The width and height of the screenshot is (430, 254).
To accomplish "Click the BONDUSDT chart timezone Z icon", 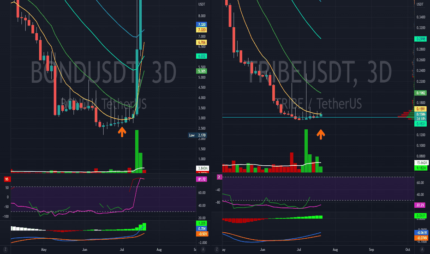I will [5, 249].
